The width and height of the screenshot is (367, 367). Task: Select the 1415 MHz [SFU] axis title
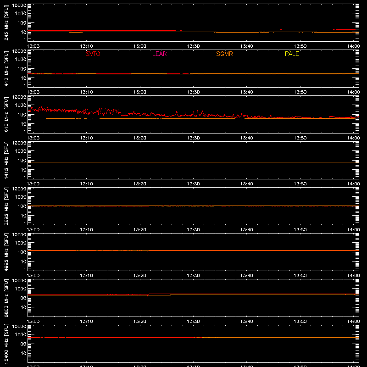click(x=6, y=160)
